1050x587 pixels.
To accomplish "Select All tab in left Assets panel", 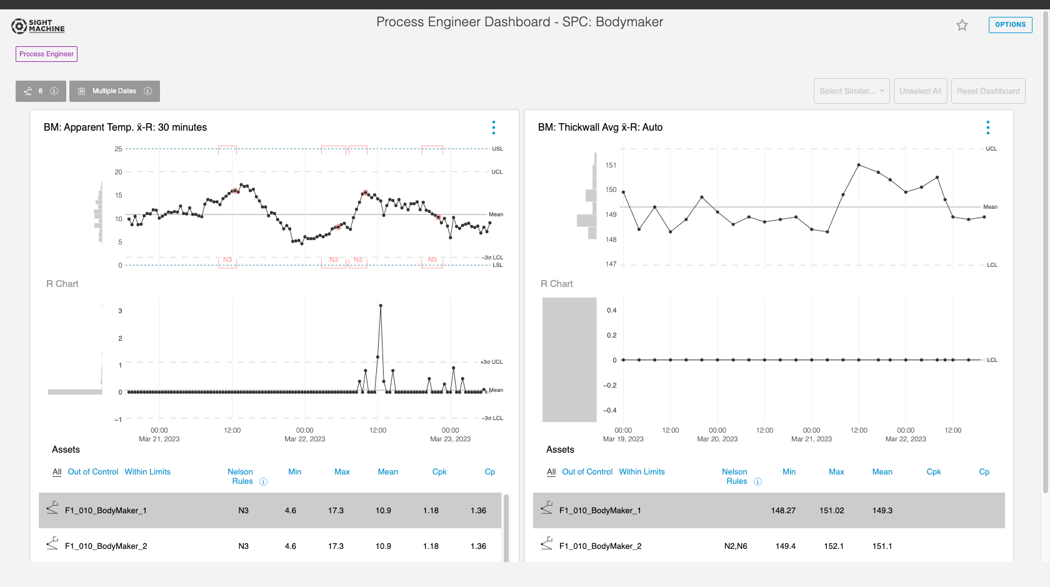I will [57, 472].
